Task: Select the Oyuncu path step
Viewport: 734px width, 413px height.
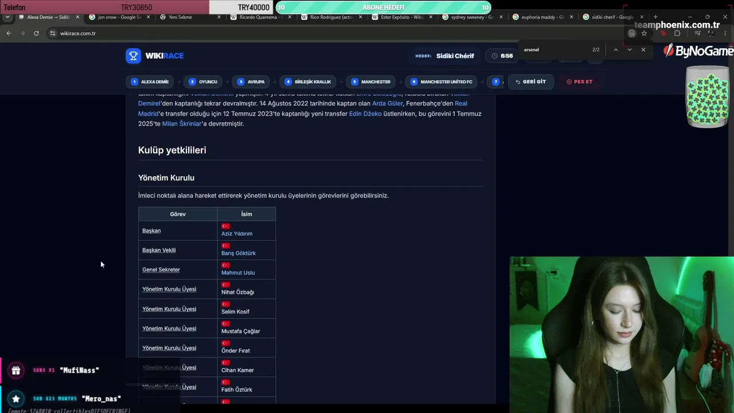Action: point(204,81)
